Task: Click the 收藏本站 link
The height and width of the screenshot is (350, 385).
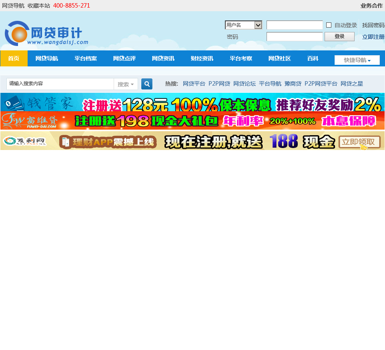Action: (39, 6)
